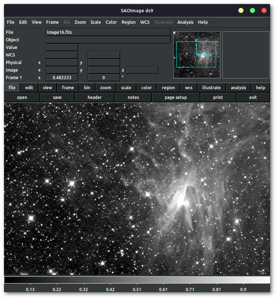Select the color button in button bar
This screenshot has height=299, width=277.
tap(147, 87)
